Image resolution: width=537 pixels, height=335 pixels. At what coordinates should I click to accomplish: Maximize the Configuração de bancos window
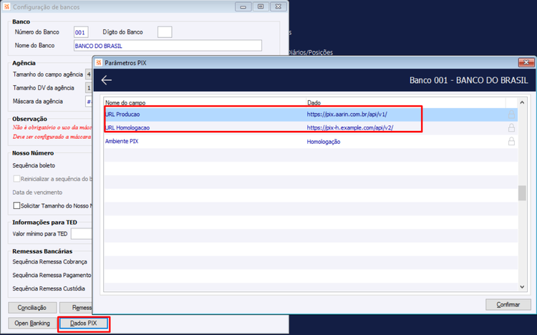261,6
